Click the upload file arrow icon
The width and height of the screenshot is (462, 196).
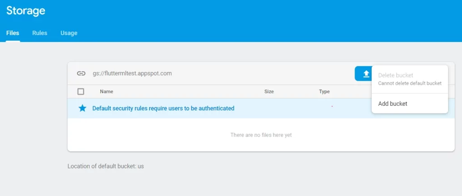coord(366,73)
